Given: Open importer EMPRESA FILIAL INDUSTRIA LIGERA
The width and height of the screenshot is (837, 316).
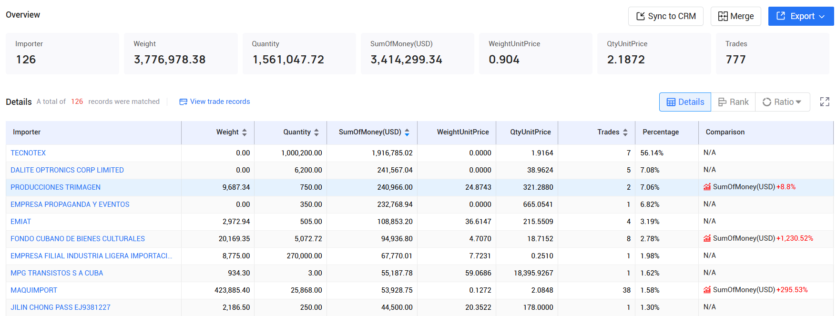Looking at the screenshot, I should pyautogui.click(x=92, y=256).
